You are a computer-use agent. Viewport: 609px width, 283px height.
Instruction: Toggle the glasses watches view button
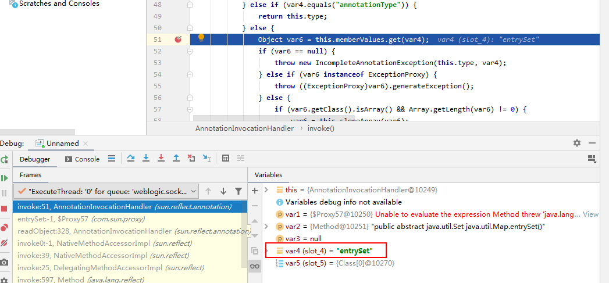click(254, 266)
